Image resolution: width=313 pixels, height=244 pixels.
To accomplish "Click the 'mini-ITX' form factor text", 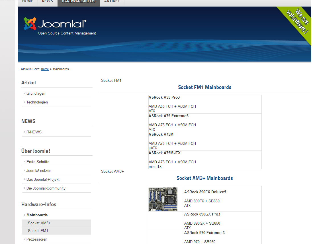I will (155, 167).
